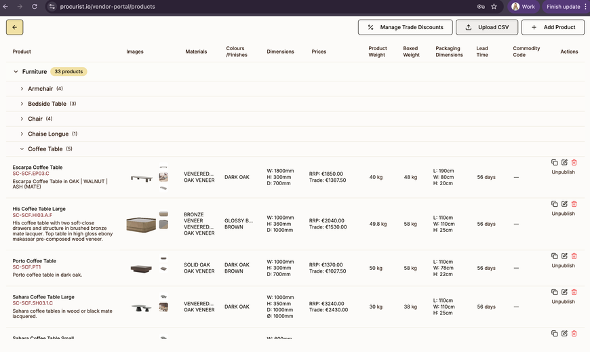Edit the Porto Coffee Table product
Screen dimensions: 590x352
[564, 256]
